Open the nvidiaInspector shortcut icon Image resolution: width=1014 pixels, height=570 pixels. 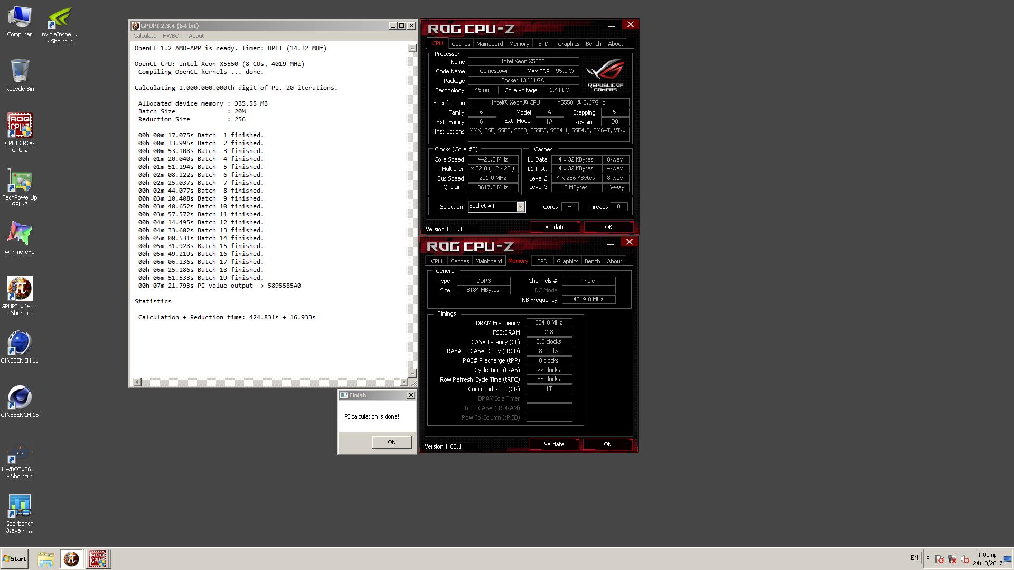60,25
